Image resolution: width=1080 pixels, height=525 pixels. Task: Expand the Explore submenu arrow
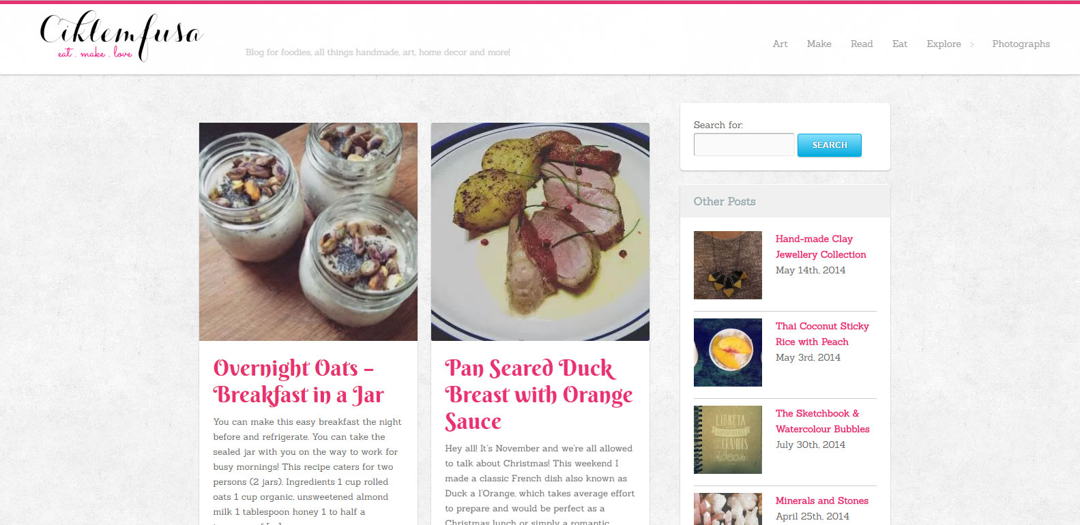(972, 44)
